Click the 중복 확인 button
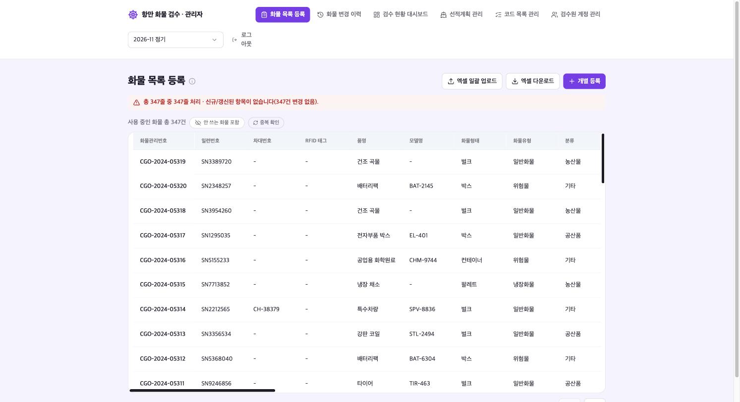The width and height of the screenshot is (740, 402). click(x=266, y=123)
